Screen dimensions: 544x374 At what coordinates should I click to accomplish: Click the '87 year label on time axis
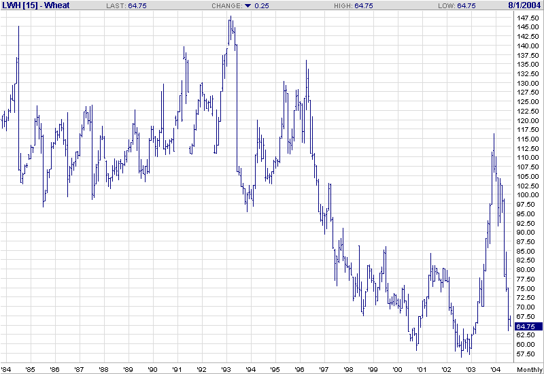(x=79, y=369)
